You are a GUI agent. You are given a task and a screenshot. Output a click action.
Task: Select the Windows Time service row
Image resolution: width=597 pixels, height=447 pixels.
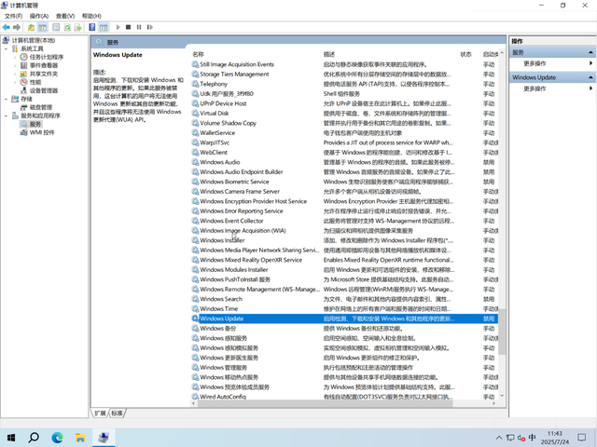(344, 308)
